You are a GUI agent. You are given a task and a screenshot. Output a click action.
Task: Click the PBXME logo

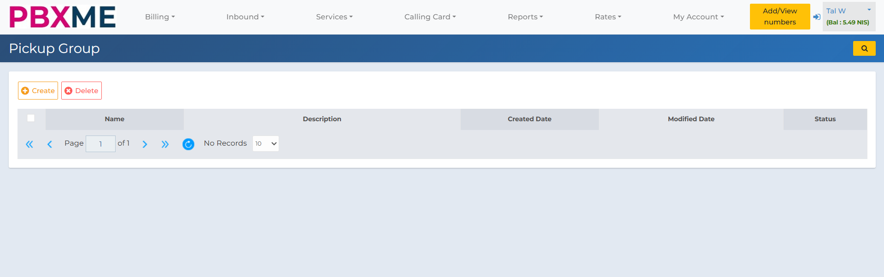tap(63, 17)
